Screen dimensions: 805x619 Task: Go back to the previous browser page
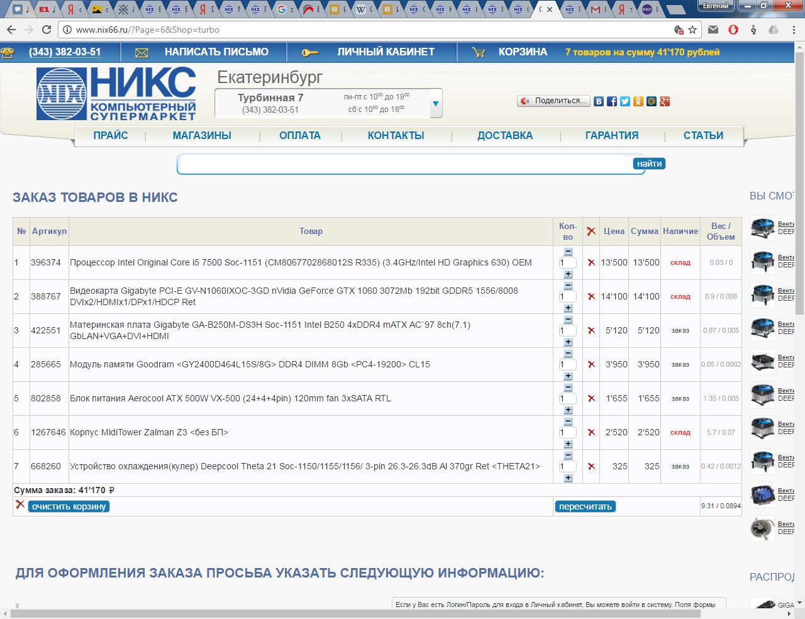[x=11, y=30]
